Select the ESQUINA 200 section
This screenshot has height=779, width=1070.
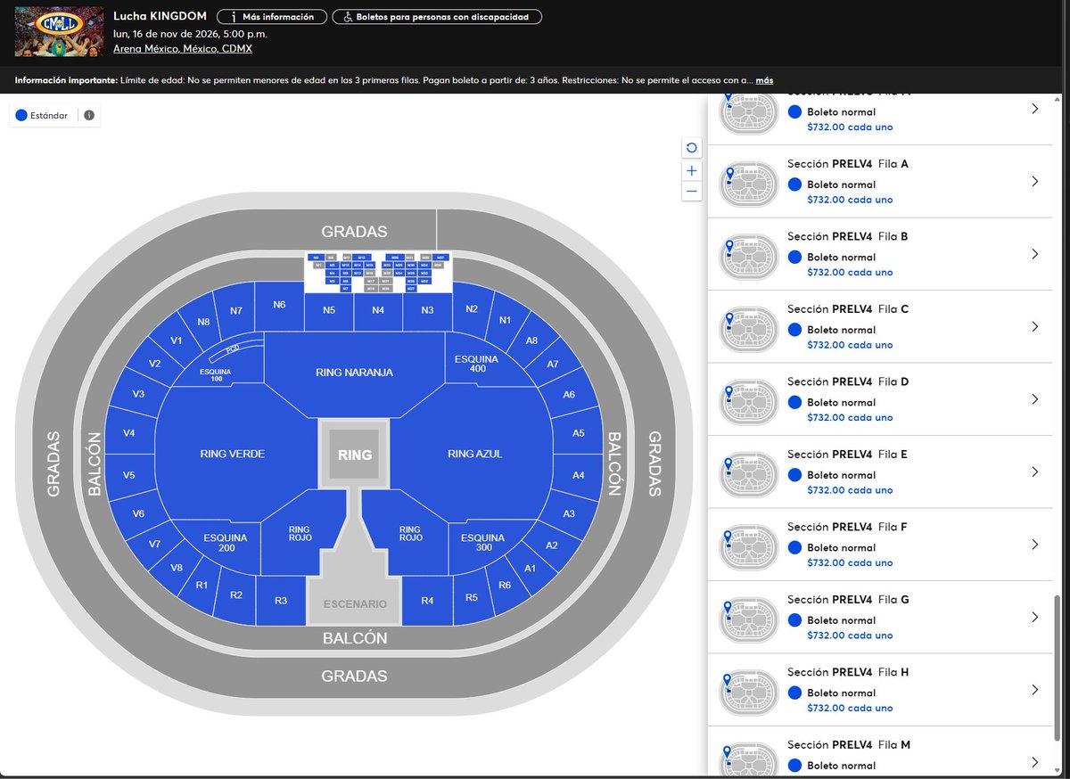click(x=225, y=543)
